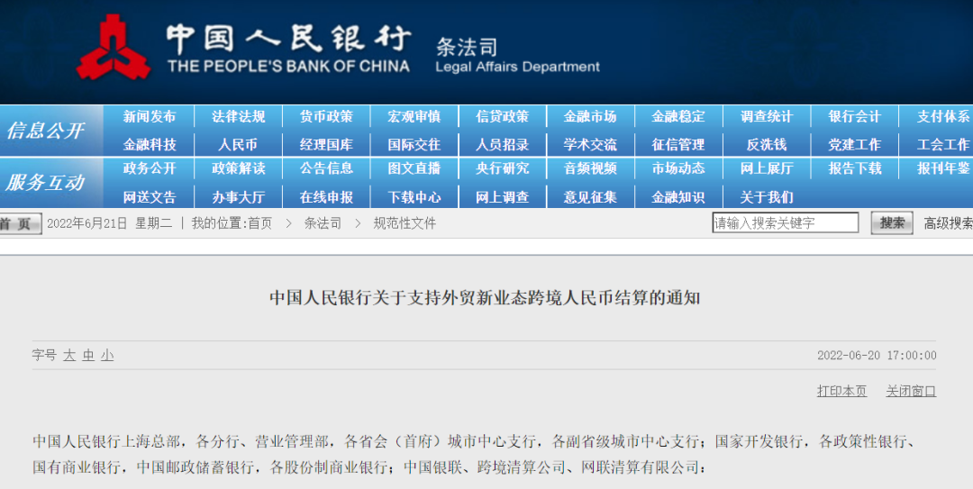
Task: Select 宏观审慎 in navigation
Action: point(414,117)
